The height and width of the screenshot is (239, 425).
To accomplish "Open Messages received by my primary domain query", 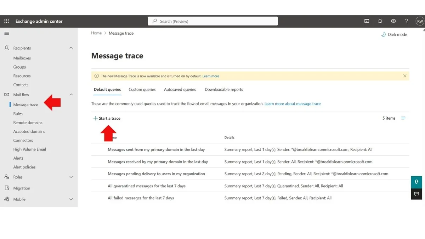I will (x=158, y=162).
